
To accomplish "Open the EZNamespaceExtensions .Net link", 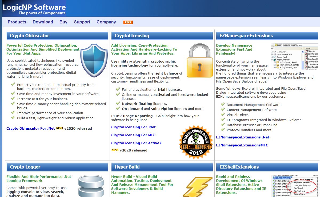I will coord(243,137).
